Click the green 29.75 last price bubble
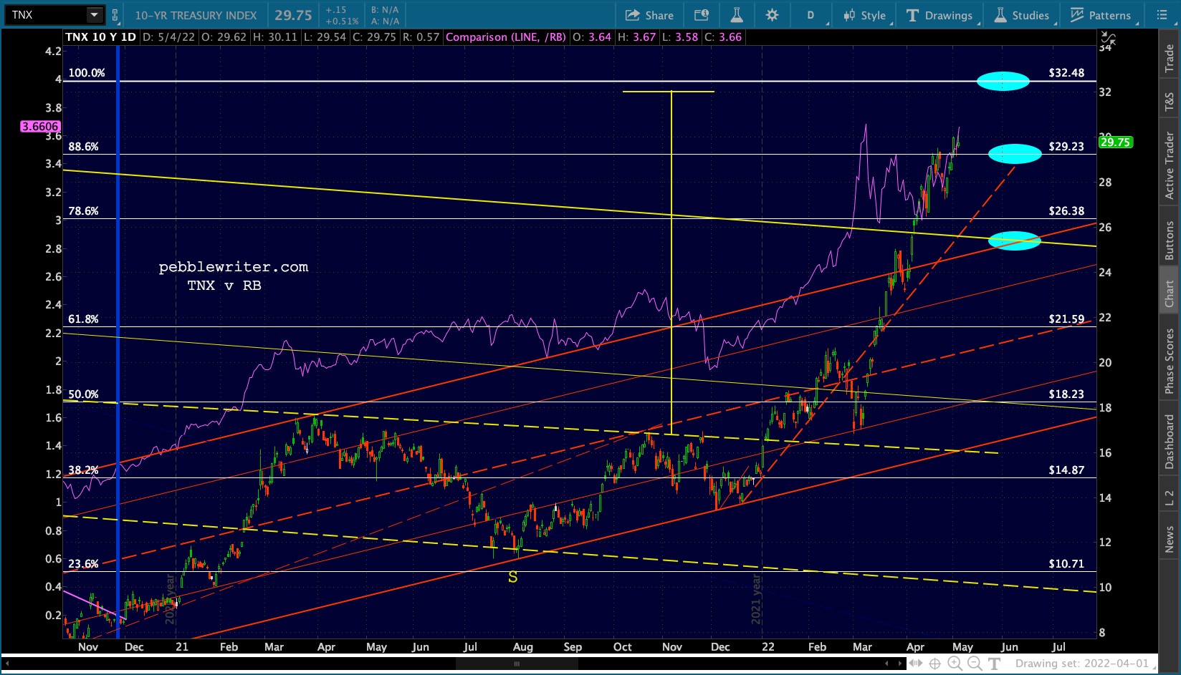This screenshot has height=675, width=1181. pos(1115,142)
